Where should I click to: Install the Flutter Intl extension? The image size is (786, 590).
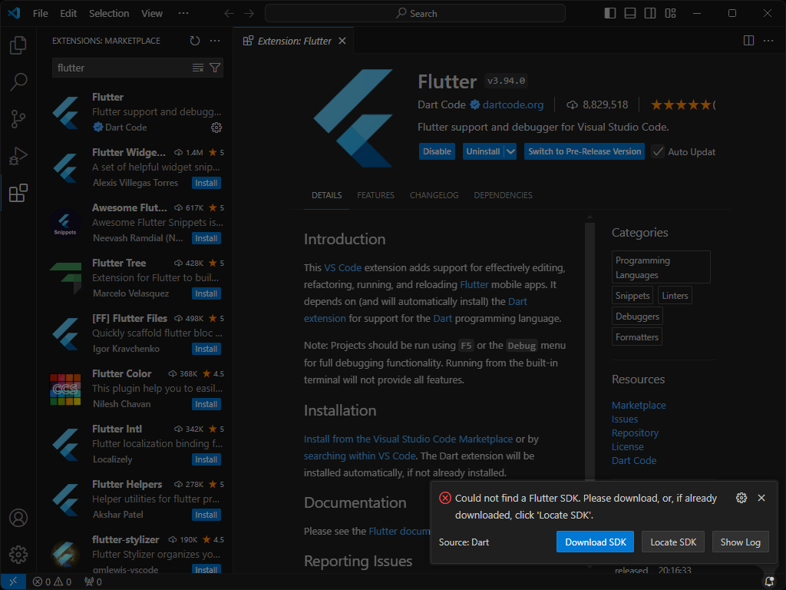click(x=206, y=459)
